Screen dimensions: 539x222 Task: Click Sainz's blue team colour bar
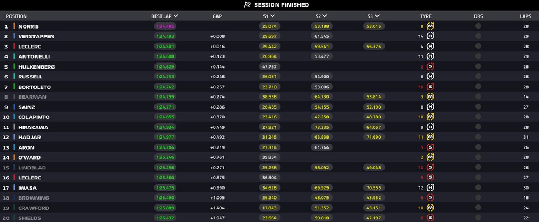click(x=14, y=107)
